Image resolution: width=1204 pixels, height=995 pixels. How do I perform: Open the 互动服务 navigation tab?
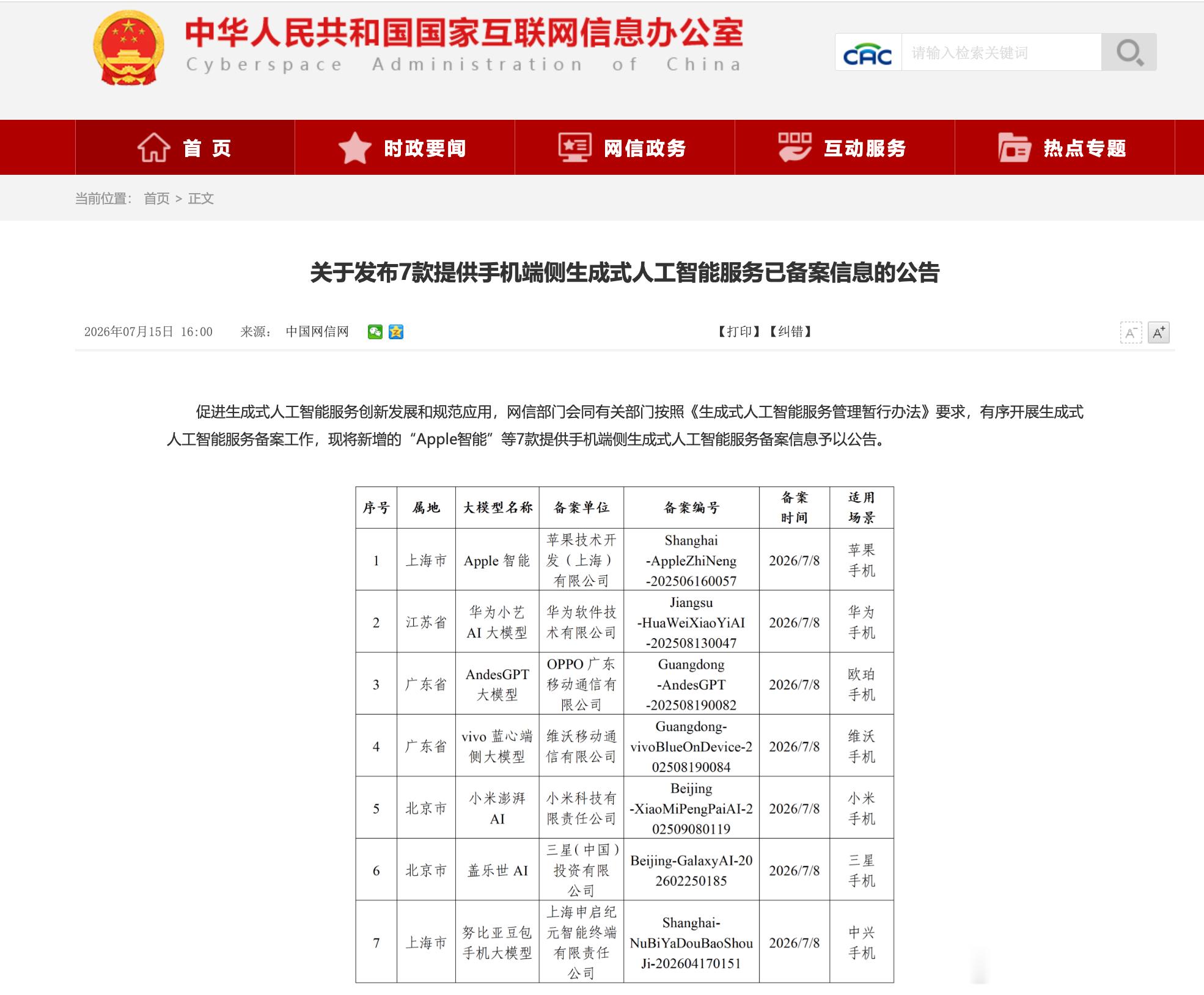(x=845, y=147)
